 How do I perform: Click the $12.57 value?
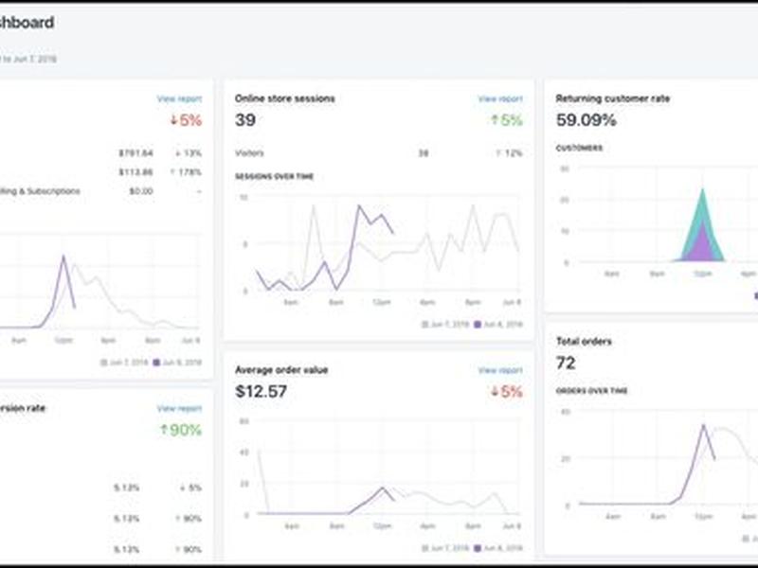262,391
